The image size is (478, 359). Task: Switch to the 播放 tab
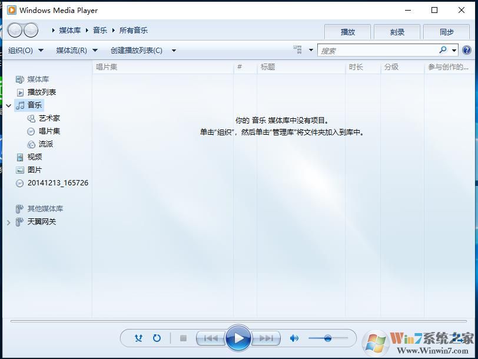(347, 32)
